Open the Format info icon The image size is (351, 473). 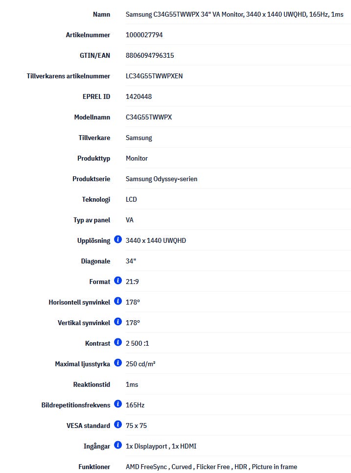[118, 280]
